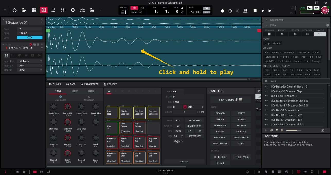Click the red chat icon in status bar
The image size is (331, 175).
click(325, 172)
